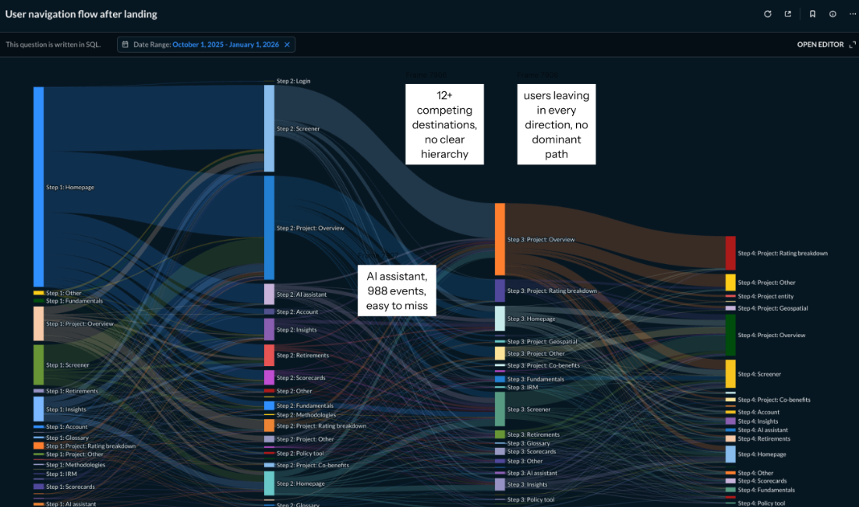Select red Step 4: Project: Rating breakdown bar

(x=730, y=253)
